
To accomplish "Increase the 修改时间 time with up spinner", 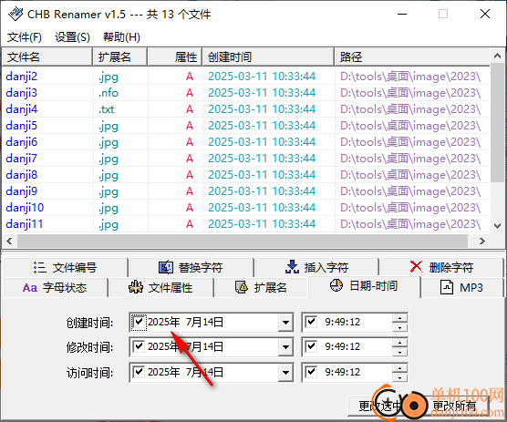I will (x=399, y=343).
